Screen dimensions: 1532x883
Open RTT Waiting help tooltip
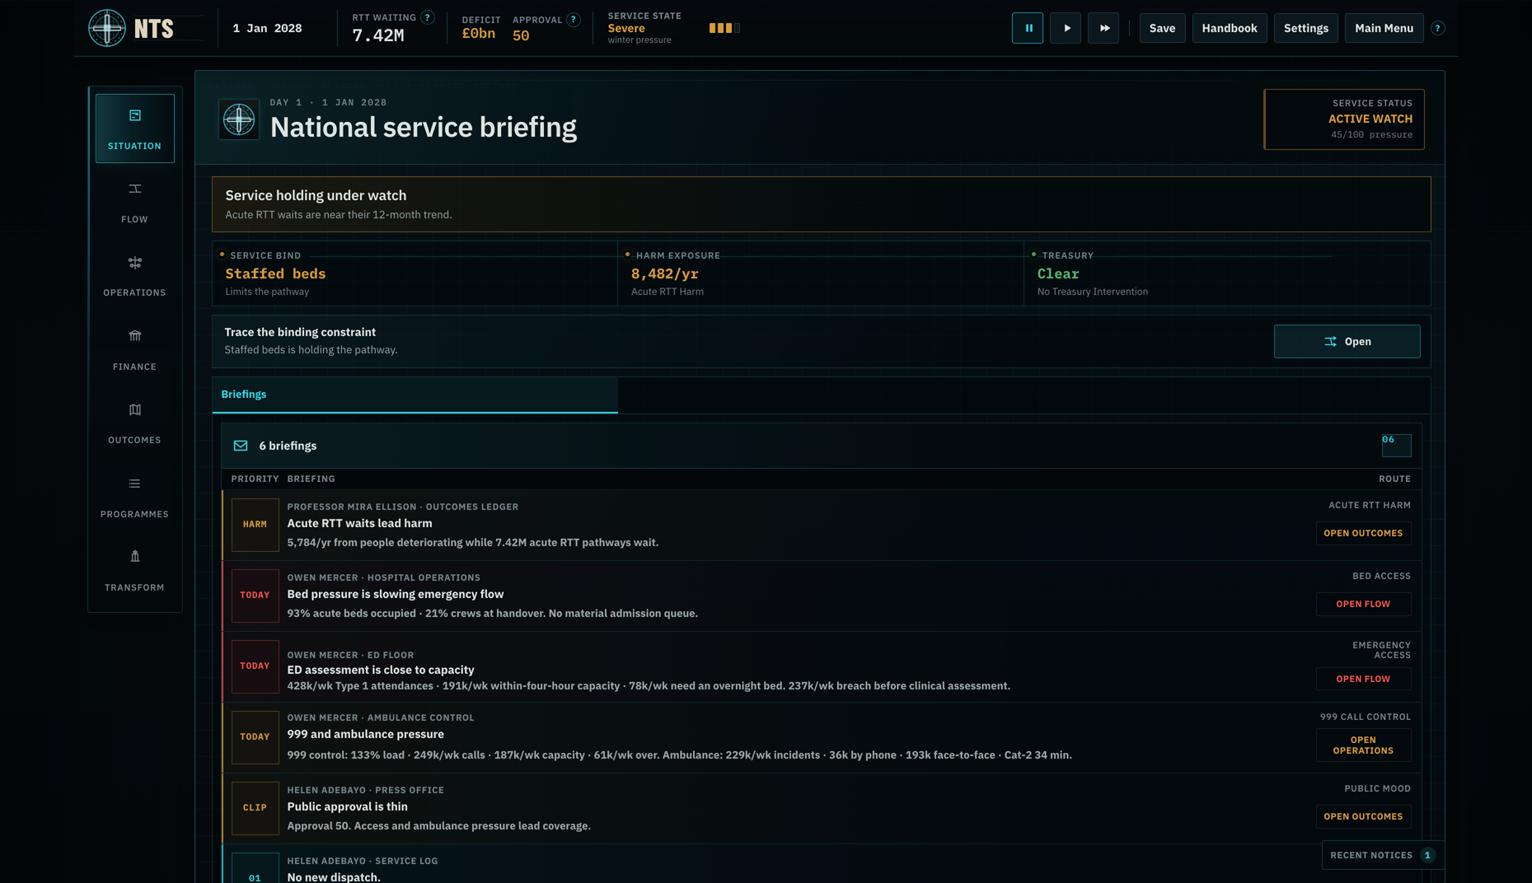(x=427, y=17)
